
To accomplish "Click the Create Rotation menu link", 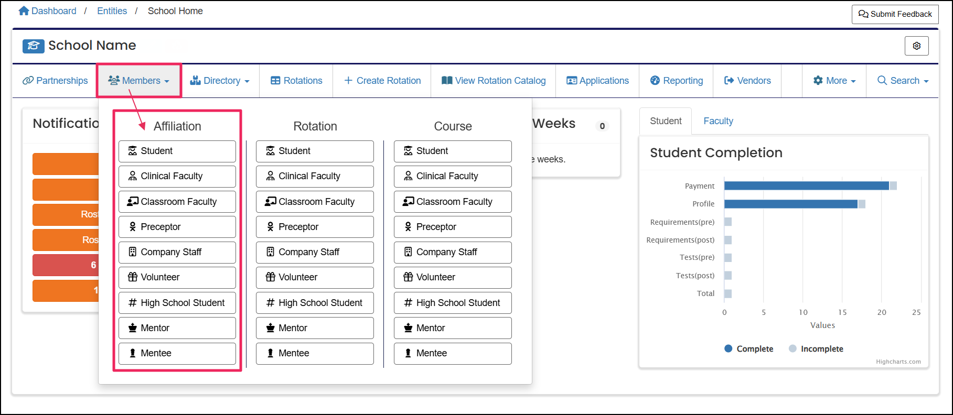I will pos(382,81).
